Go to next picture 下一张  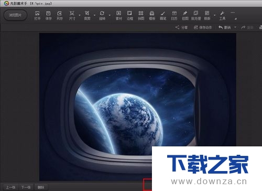pos(26,187)
